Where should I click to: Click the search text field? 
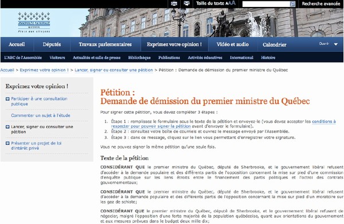[x=266, y=4]
